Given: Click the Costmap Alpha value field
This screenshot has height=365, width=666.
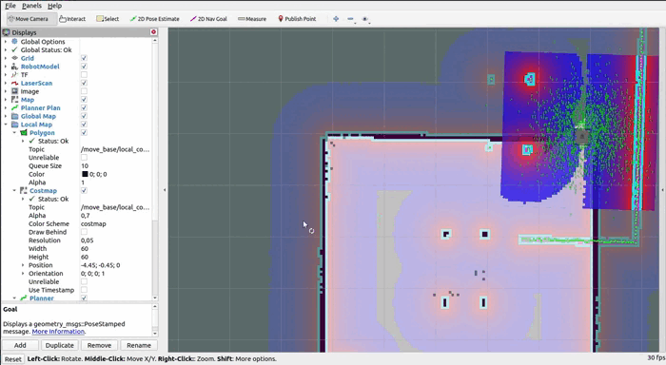Looking at the screenshot, I should [115, 216].
